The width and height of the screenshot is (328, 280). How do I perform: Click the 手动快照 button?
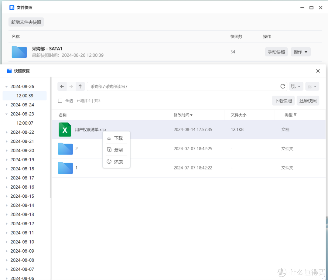click(x=276, y=52)
